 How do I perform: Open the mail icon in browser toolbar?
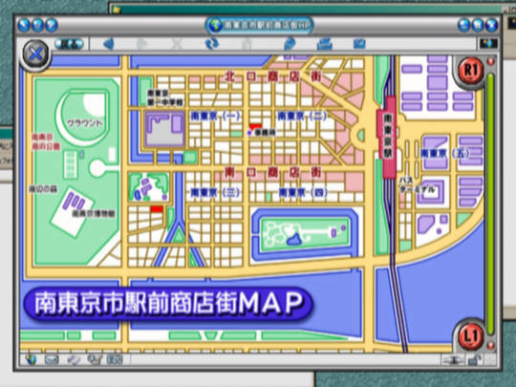point(359,44)
